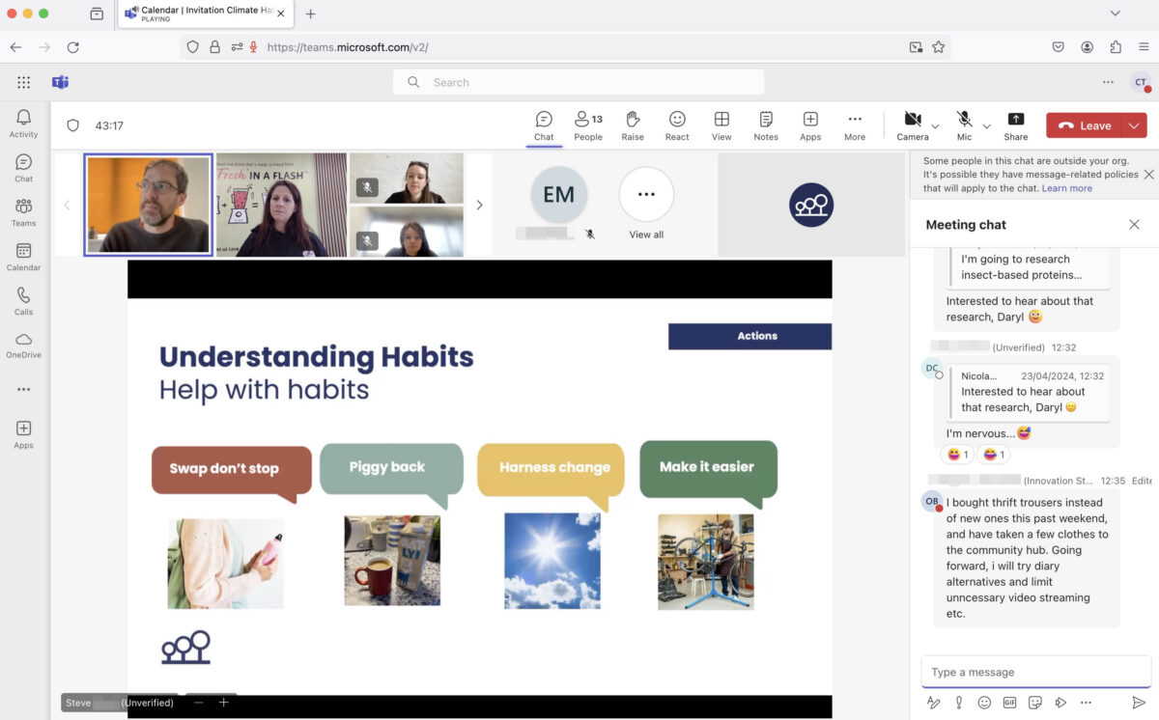Click the red Leave button

tap(1089, 125)
